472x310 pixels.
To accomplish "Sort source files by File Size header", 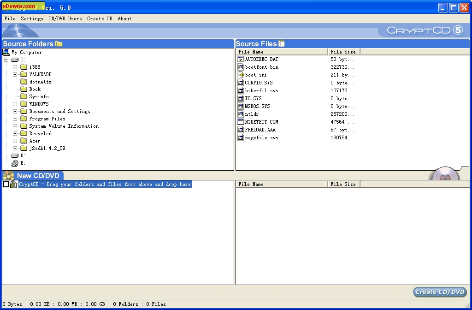I will click(344, 52).
